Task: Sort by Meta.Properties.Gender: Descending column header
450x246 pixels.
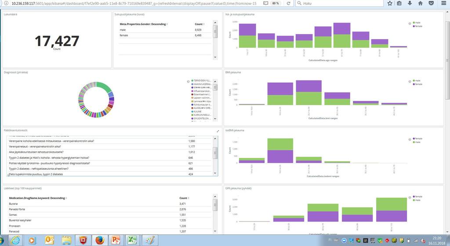Action: [x=144, y=24]
